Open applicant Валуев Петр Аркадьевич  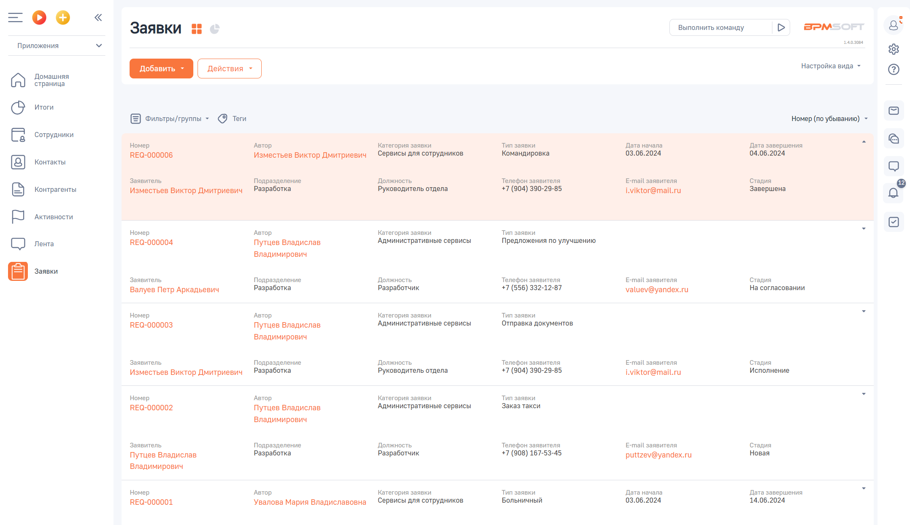pos(174,290)
